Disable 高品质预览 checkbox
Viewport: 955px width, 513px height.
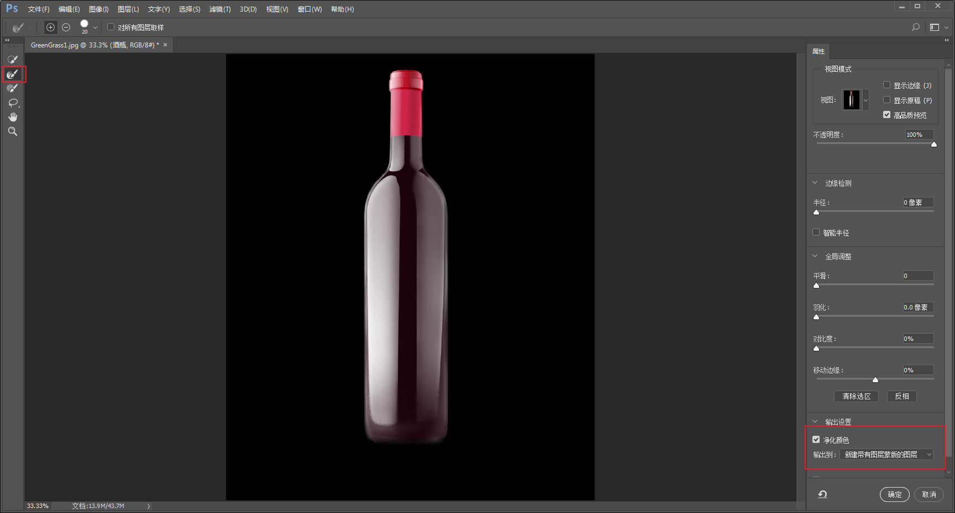(886, 115)
